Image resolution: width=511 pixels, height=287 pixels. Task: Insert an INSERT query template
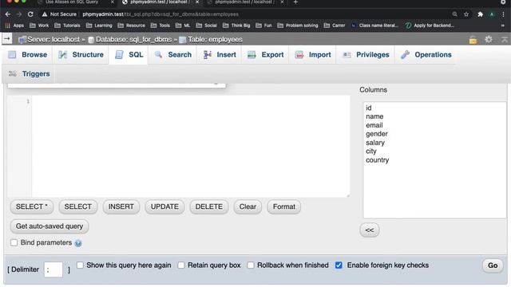121,206
